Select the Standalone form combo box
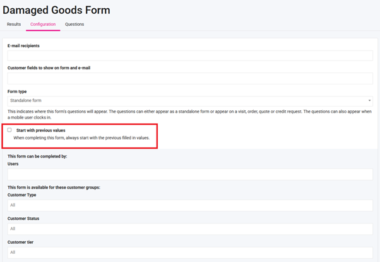This screenshot has height=262, width=380. coord(189,101)
